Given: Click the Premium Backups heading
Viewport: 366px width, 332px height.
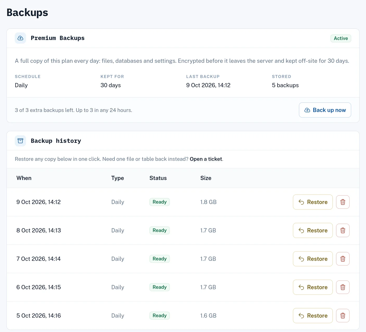Looking at the screenshot, I should tap(58, 38).
